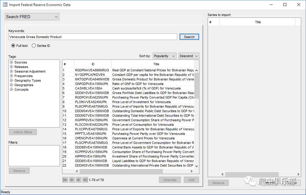This screenshot has height=195, width=306.
Task: Expand the Concepts tag node
Action: (11, 89)
